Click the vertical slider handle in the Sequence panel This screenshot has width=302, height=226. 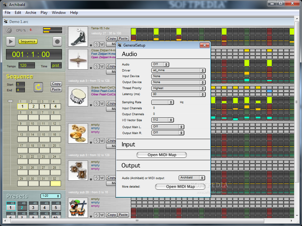click(10, 101)
